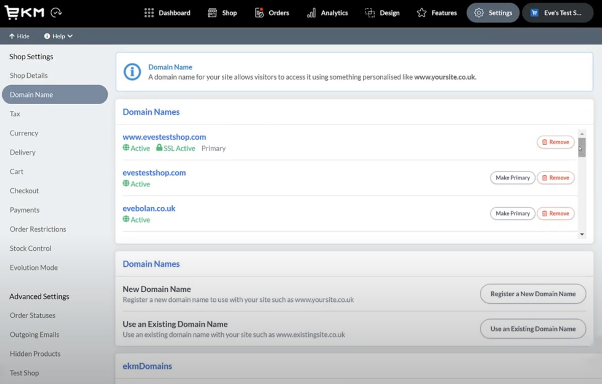This screenshot has height=384, width=602.
Task: Select Hidden Products in sidebar
Action: [35, 354]
